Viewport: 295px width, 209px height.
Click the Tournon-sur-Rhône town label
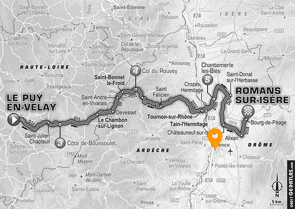point(170,117)
